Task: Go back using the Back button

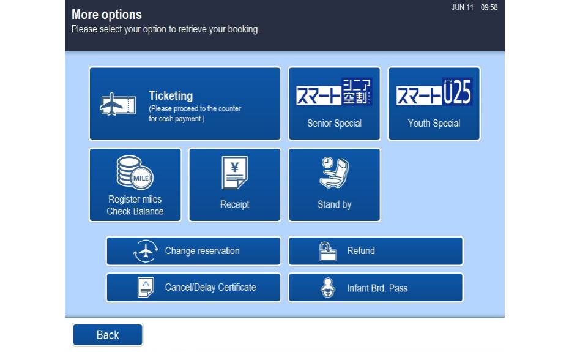Action: (x=108, y=335)
